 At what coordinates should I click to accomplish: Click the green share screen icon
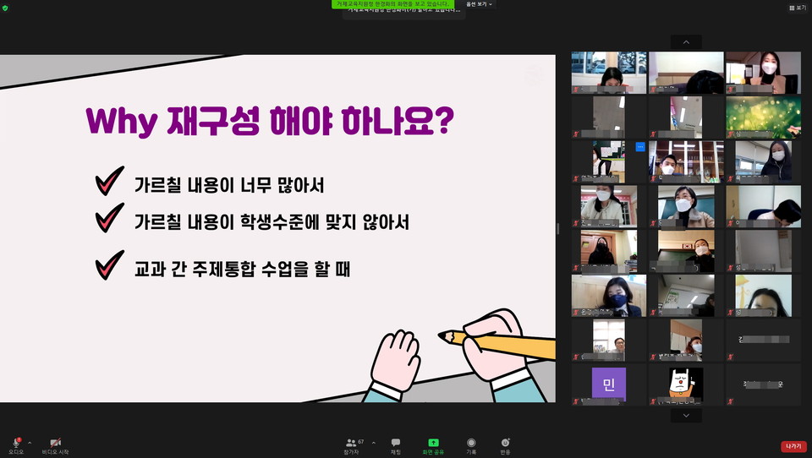433,443
